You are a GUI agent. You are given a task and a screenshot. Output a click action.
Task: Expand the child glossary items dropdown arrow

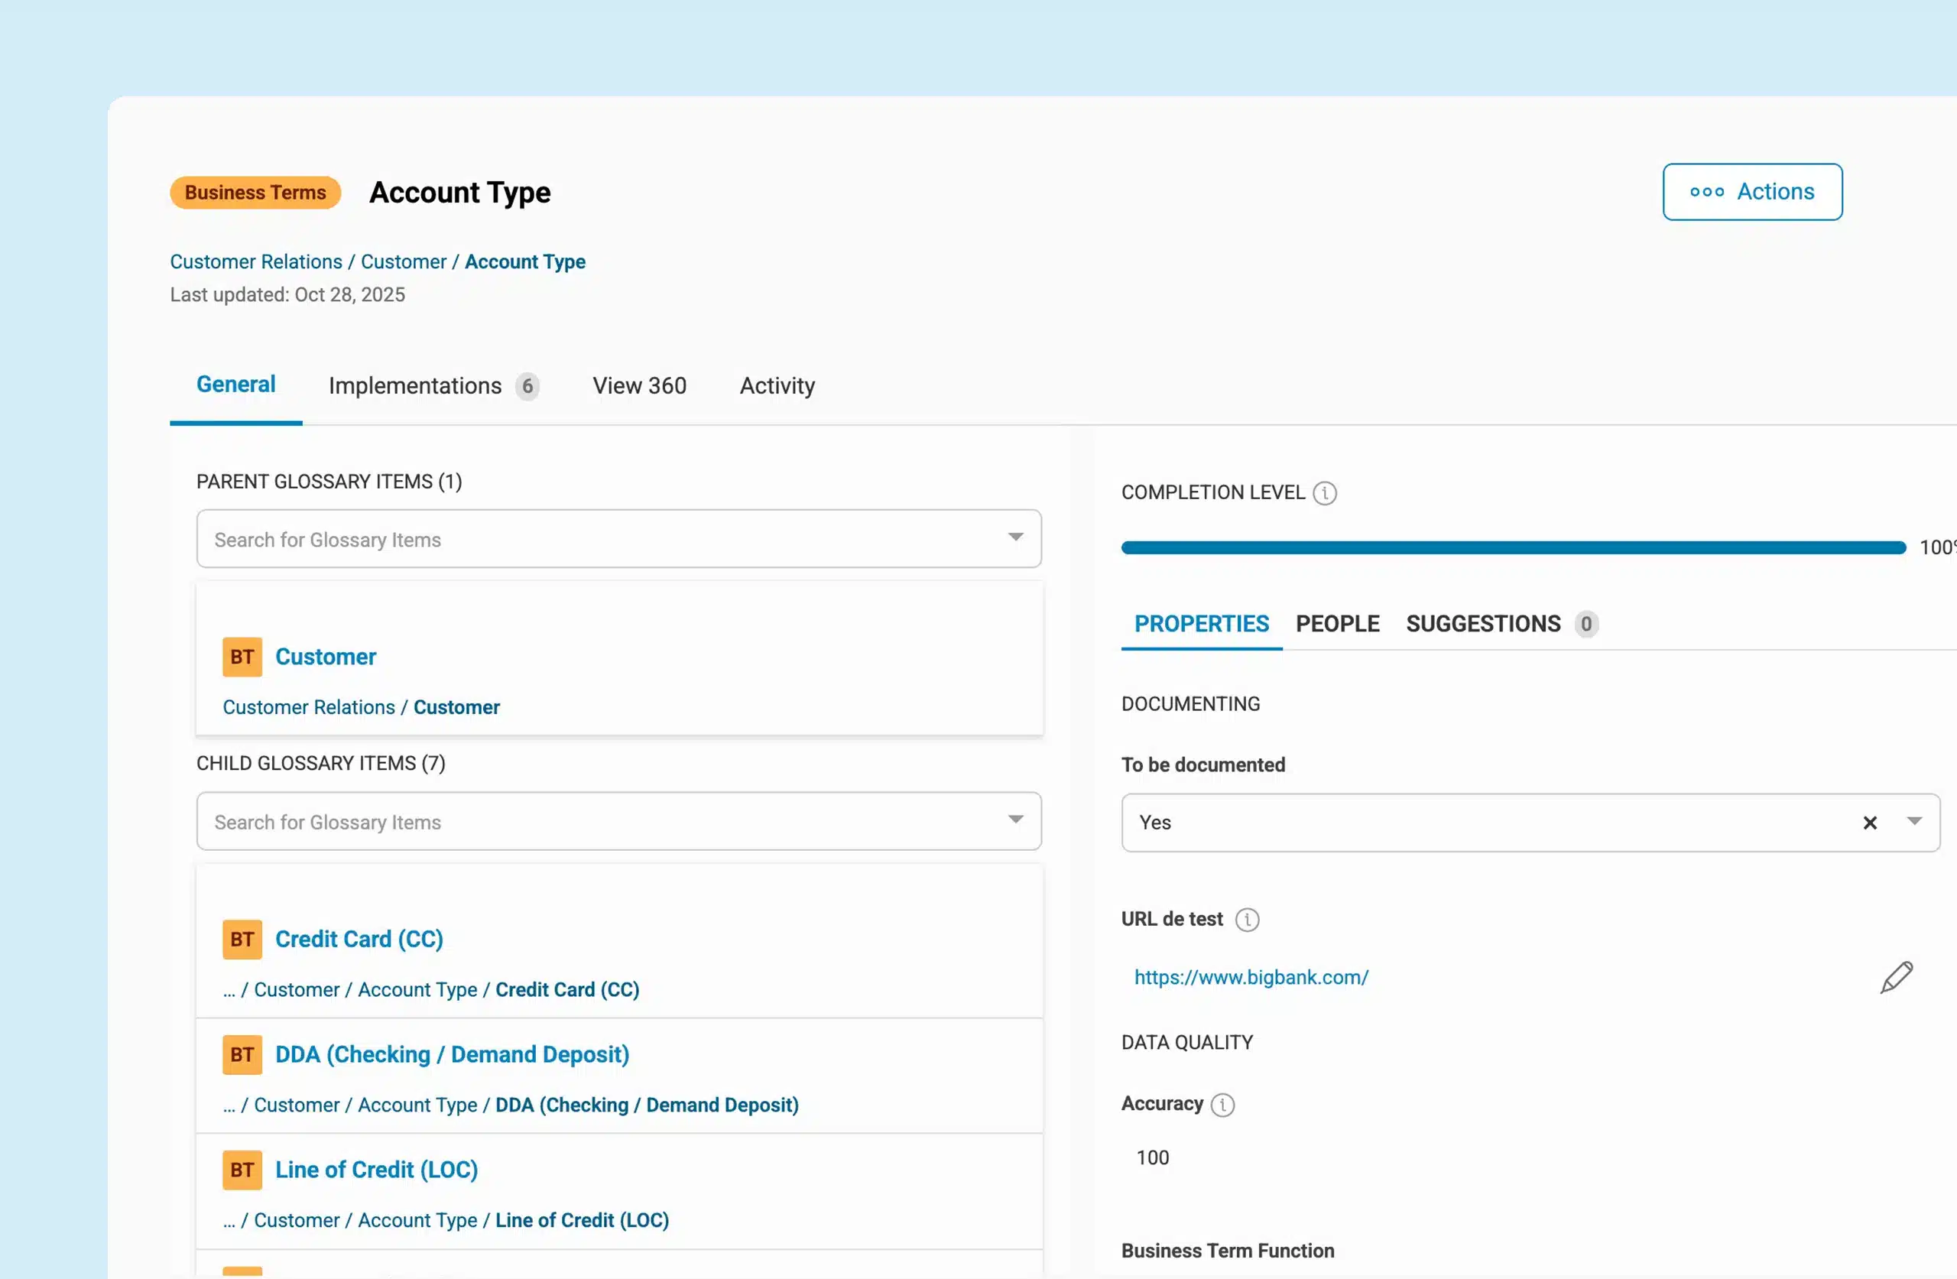click(x=1014, y=820)
